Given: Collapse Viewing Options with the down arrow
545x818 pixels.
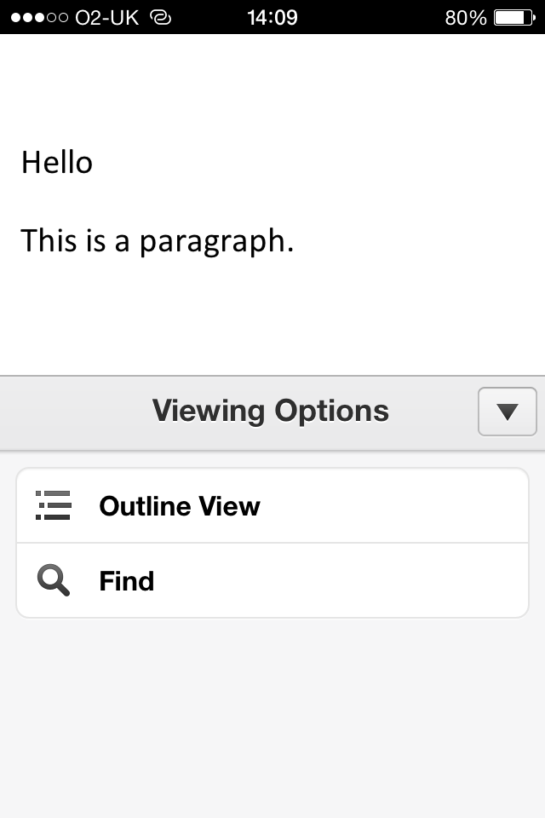Looking at the screenshot, I should click(507, 412).
